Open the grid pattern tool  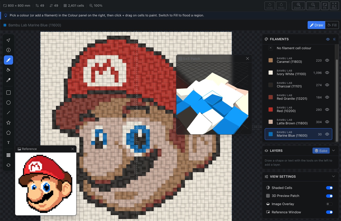tap(8, 155)
